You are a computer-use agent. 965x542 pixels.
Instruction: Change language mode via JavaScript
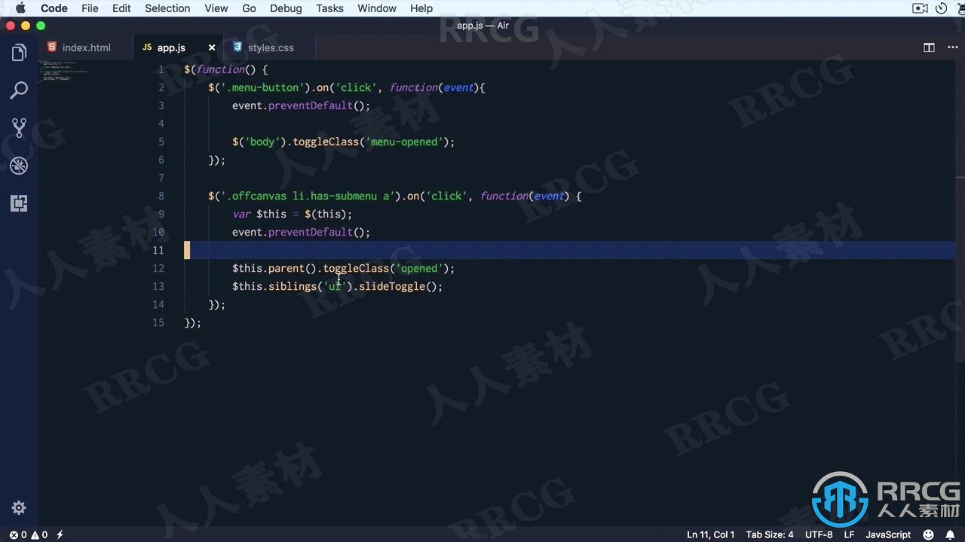(x=888, y=534)
